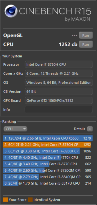Select the Xeon X5650 ranking entry
Screen dimensions: 97x205
(48, 138)
